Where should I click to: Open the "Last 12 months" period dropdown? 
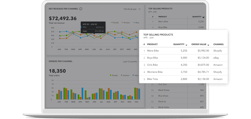tap(131, 62)
